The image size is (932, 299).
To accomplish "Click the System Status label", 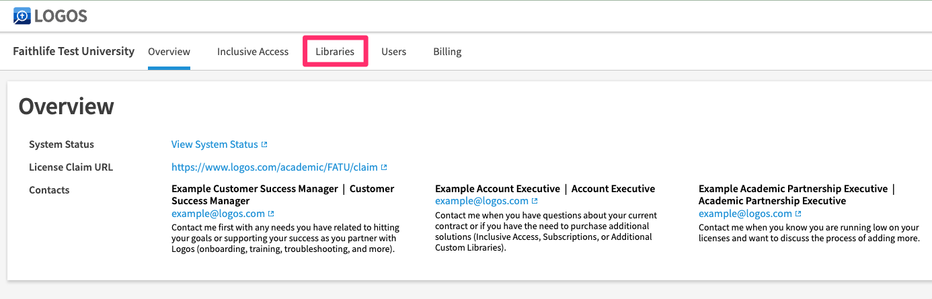I will pyautogui.click(x=61, y=144).
